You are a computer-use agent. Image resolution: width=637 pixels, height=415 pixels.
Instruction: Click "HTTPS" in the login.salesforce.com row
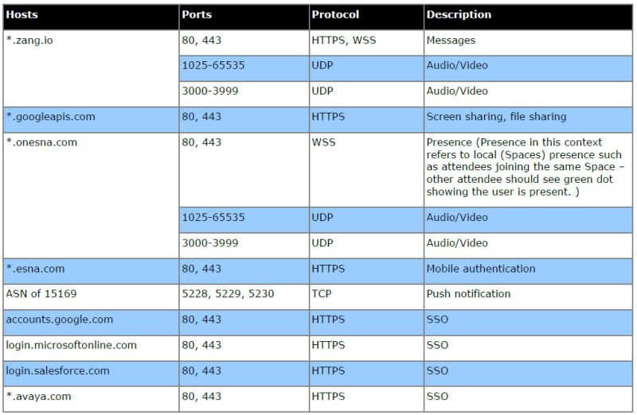click(x=366, y=374)
